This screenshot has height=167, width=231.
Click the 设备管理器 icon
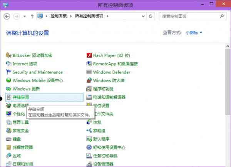point(89,164)
